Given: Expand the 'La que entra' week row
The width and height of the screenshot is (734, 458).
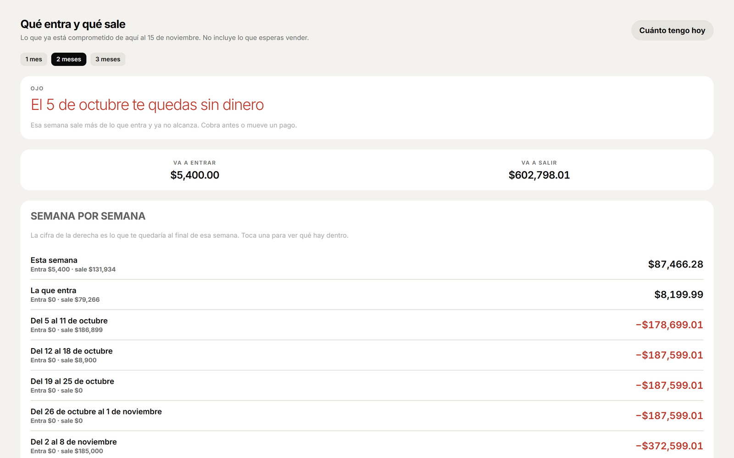Looking at the screenshot, I should (x=367, y=294).
